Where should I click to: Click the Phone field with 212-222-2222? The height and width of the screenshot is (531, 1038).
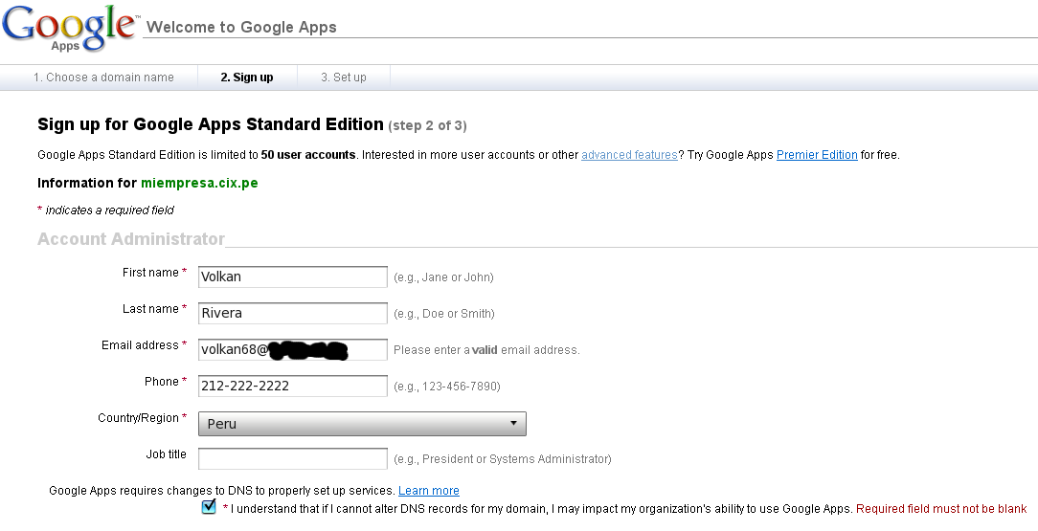click(293, 387)
